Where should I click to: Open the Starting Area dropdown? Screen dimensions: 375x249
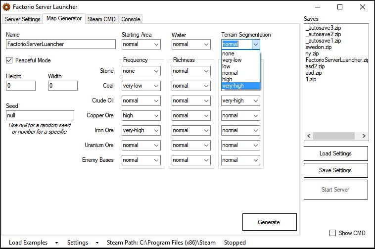click(141, 44)
